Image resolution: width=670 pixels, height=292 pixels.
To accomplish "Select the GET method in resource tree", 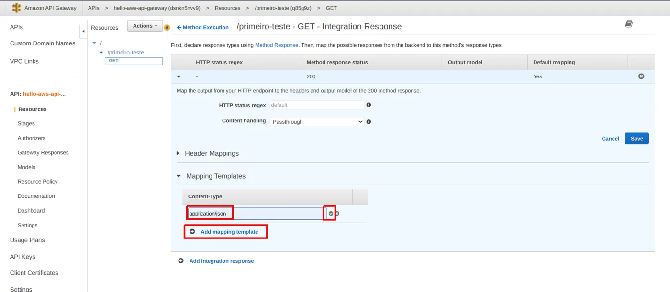I will tap(134, 61).
